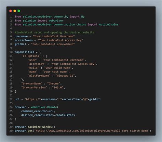Click the "103.0" value
The image size is (162, 142).
click(58, 88)
